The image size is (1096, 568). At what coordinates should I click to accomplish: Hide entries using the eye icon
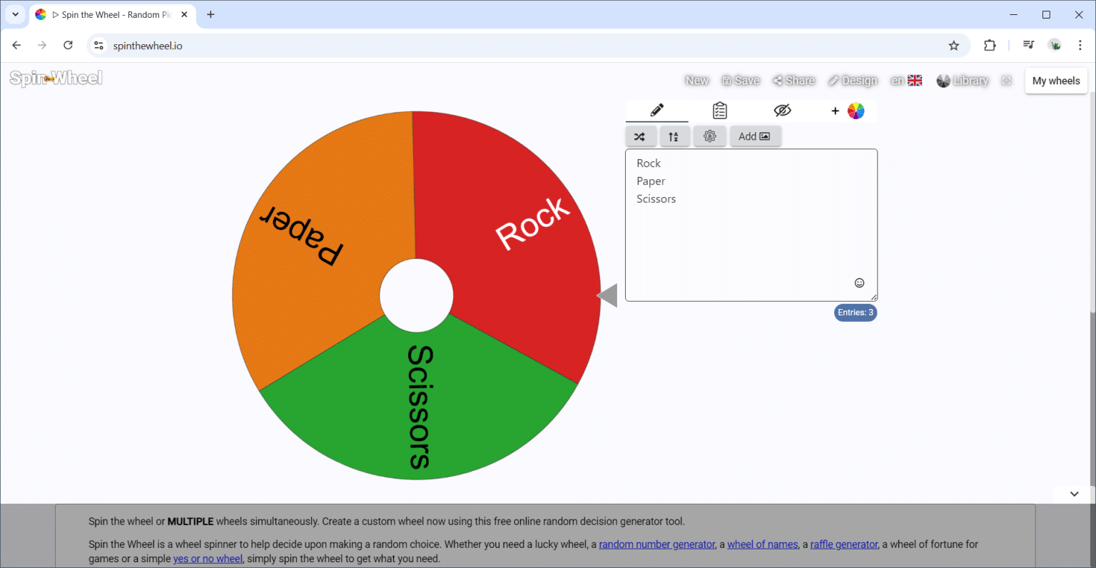coord(782,111)
